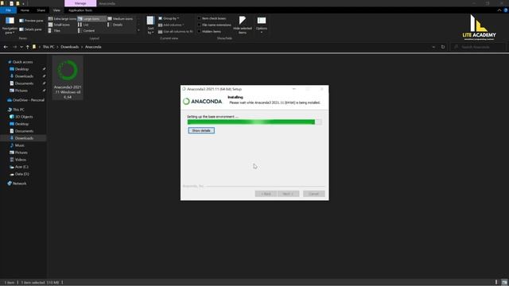Viewport: 509px width, 286px height.
Task: Switch to Application Tools tab
Action: tap(80, 10)
